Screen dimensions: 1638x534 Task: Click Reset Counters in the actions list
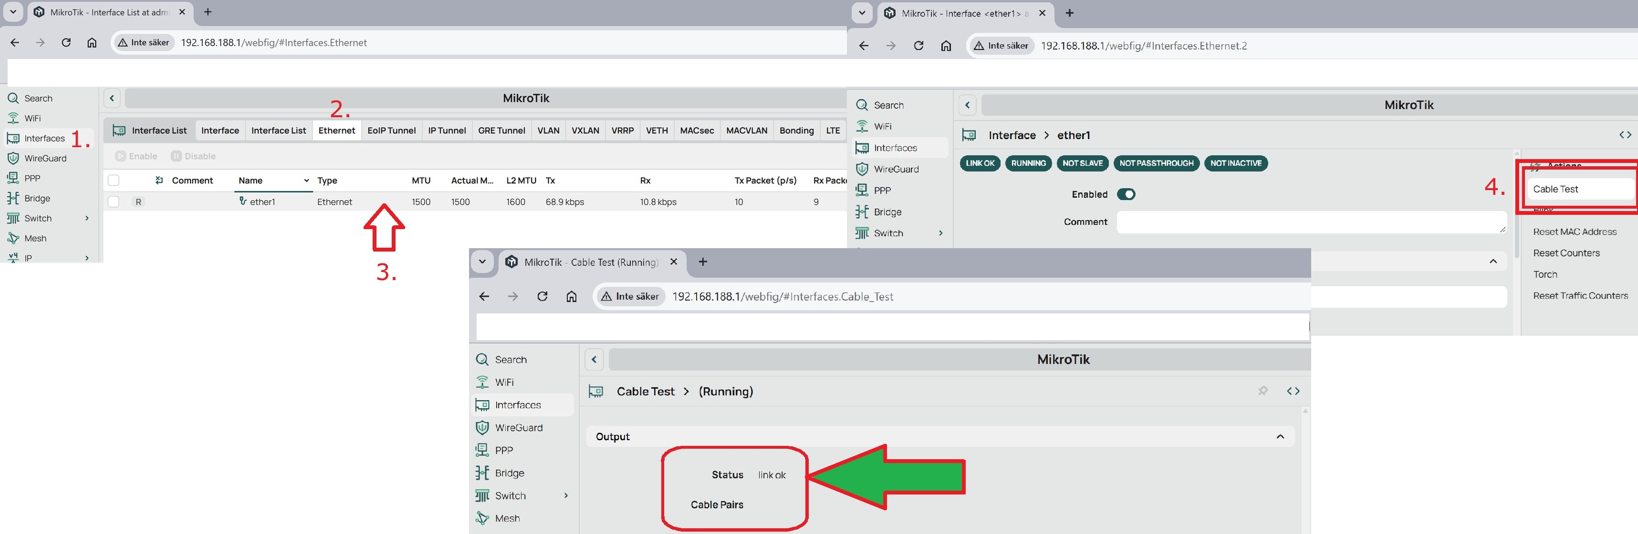pyautogui.click(x=1566, y=253)
